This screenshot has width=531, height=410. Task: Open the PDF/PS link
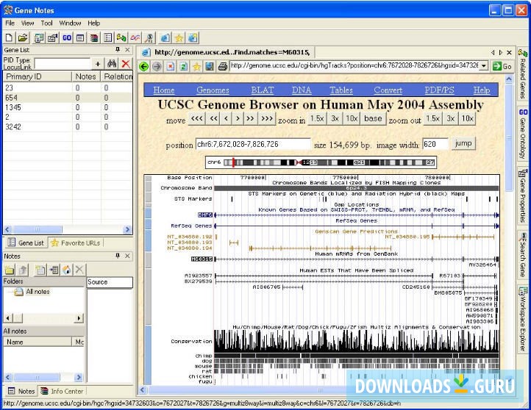coord(439,90)
